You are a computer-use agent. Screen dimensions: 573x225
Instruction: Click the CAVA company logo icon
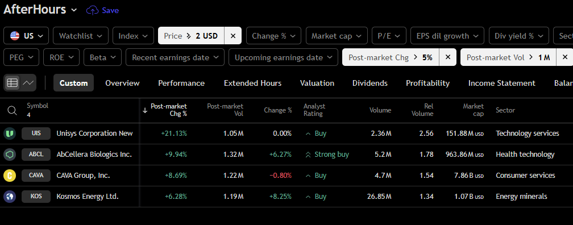pos(10,176)
